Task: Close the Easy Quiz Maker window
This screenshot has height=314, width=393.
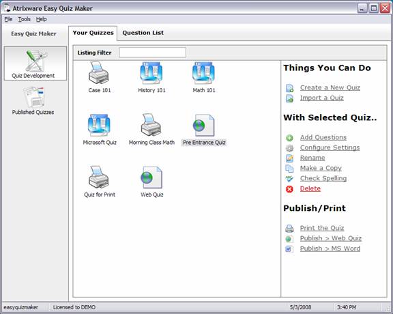Action: [x=385, y=8]
